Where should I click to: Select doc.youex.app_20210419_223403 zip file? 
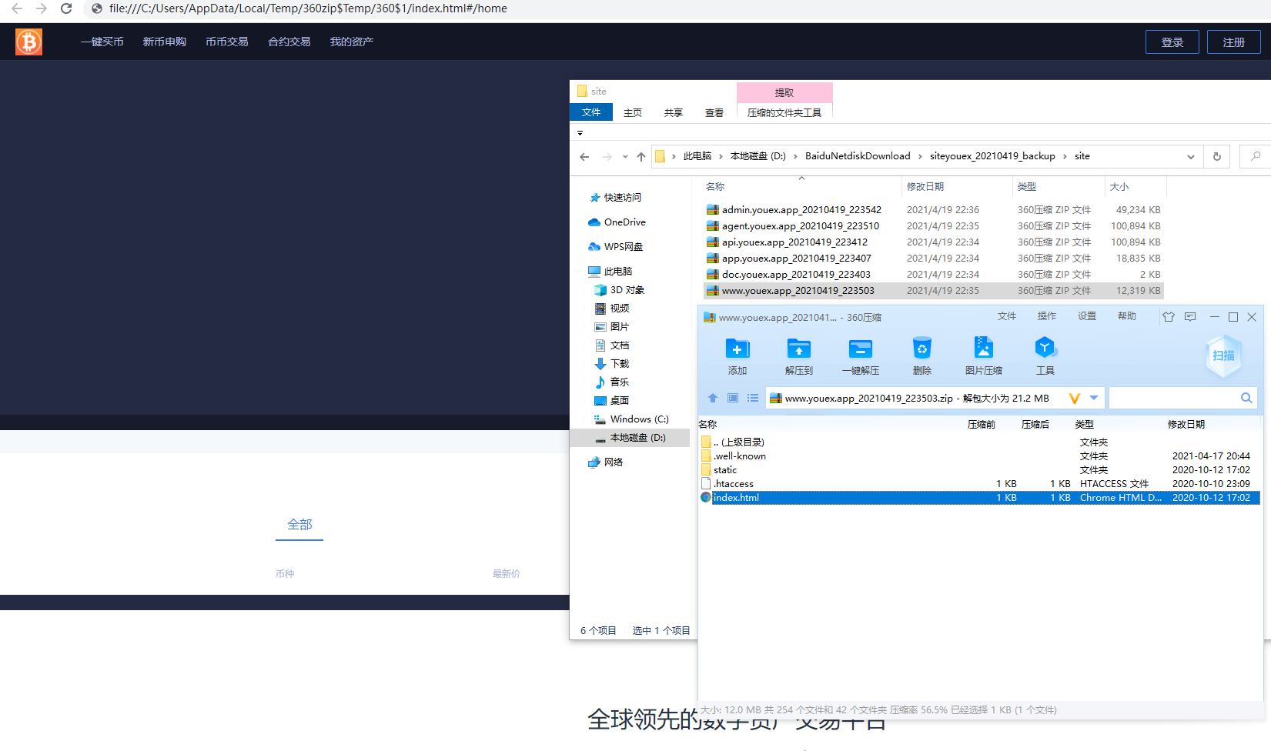coord(796,275)
